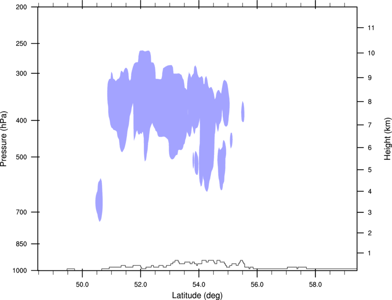The image size is (392, 300).
Task: Click the 300 hPa pressure label
Action: (x=21, y=73)
